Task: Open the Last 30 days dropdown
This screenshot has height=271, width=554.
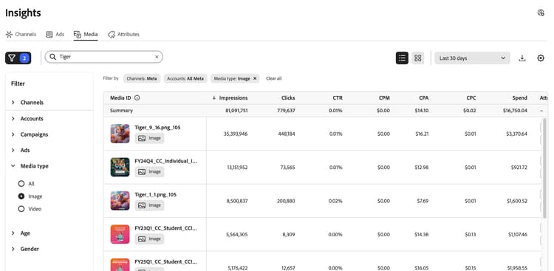Action: pos(472,58)
